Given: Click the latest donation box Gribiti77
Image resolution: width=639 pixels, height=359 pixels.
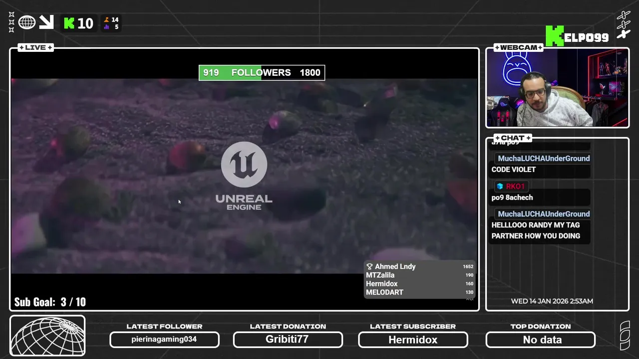Looking at the screenshot, I should (288, 340).
